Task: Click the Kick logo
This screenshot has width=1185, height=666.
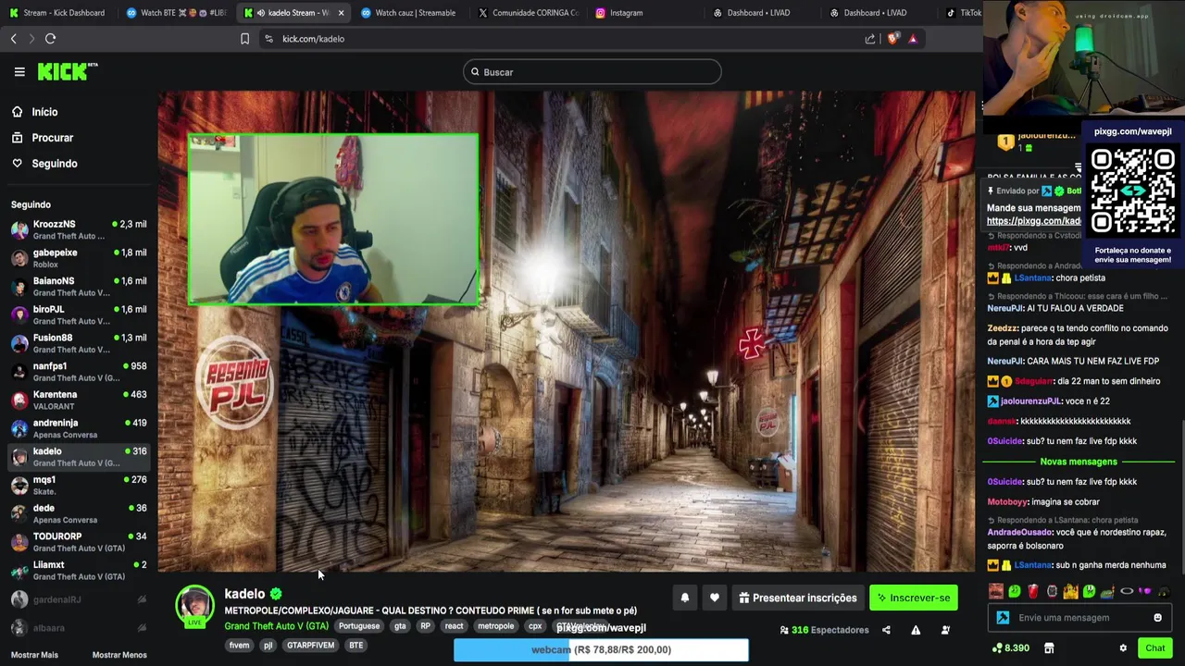Action: pos(67,71)
